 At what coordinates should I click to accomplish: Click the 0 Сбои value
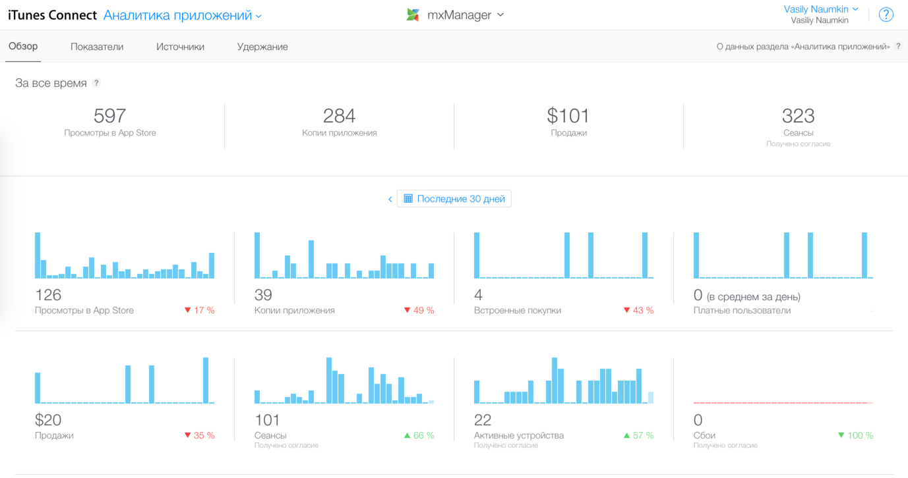[698, 420]
